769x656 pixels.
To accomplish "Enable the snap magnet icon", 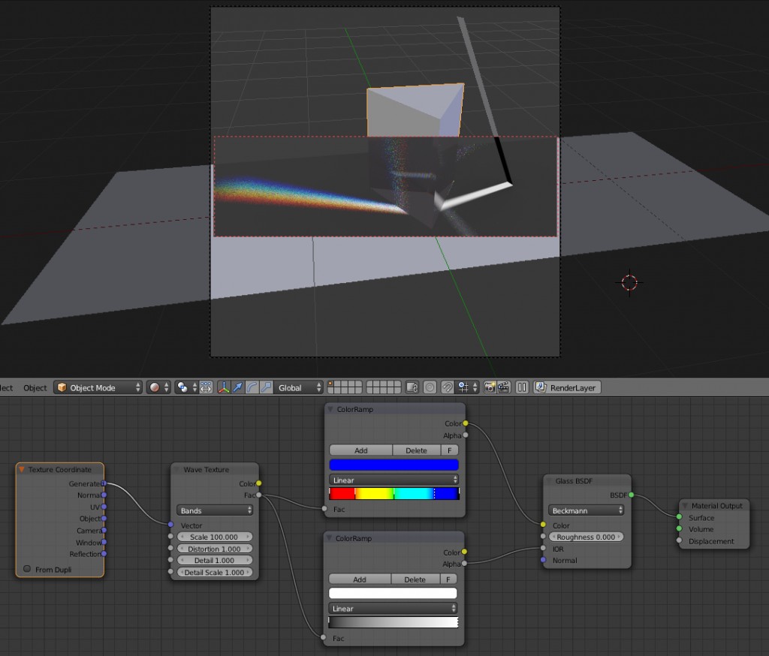I will click(449, 387).
